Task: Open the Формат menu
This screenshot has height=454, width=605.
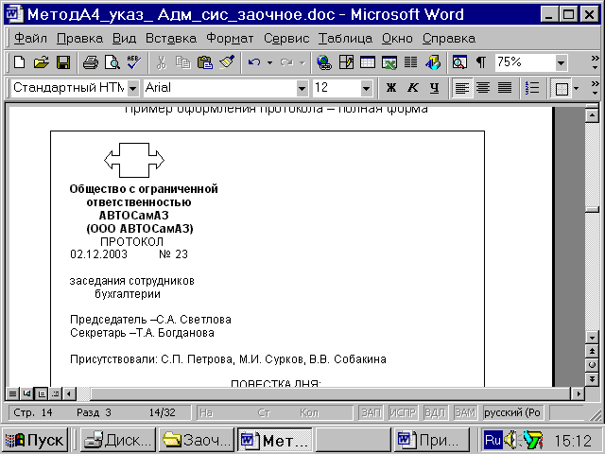Action: click(230, 38)
